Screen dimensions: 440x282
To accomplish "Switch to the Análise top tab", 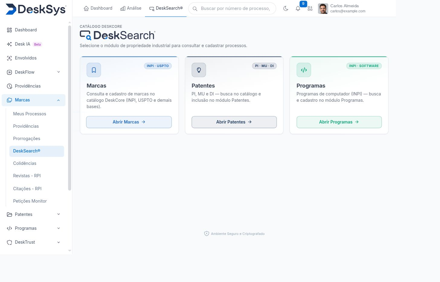I will 131,8.
